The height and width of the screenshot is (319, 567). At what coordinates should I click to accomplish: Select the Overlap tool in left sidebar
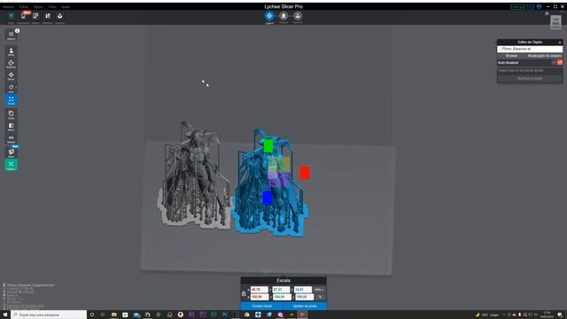pos(12,139)
